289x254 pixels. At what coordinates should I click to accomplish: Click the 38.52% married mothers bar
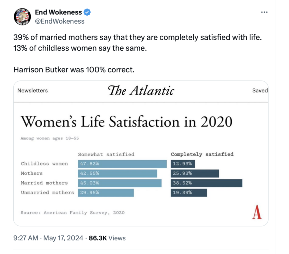[x=206, y=183]
